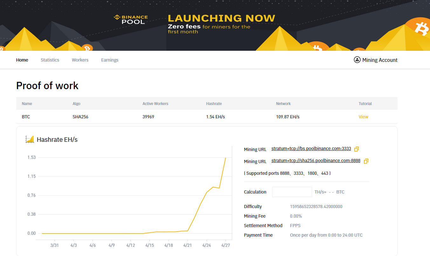
Task: Focus the Calculation TH/s input field
Action: (x=292, y=192)
